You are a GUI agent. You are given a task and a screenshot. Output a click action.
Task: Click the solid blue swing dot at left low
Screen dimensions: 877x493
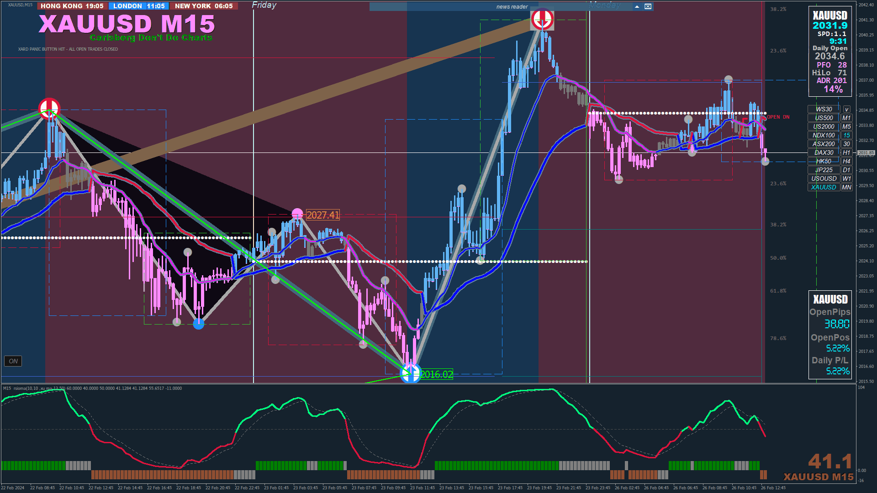tap(199, 324)
